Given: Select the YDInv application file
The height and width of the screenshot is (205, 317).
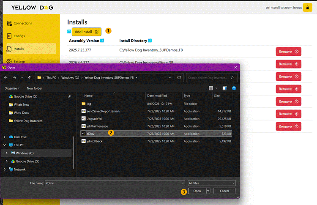Looking at the screenshot, I should click(156, 134).
